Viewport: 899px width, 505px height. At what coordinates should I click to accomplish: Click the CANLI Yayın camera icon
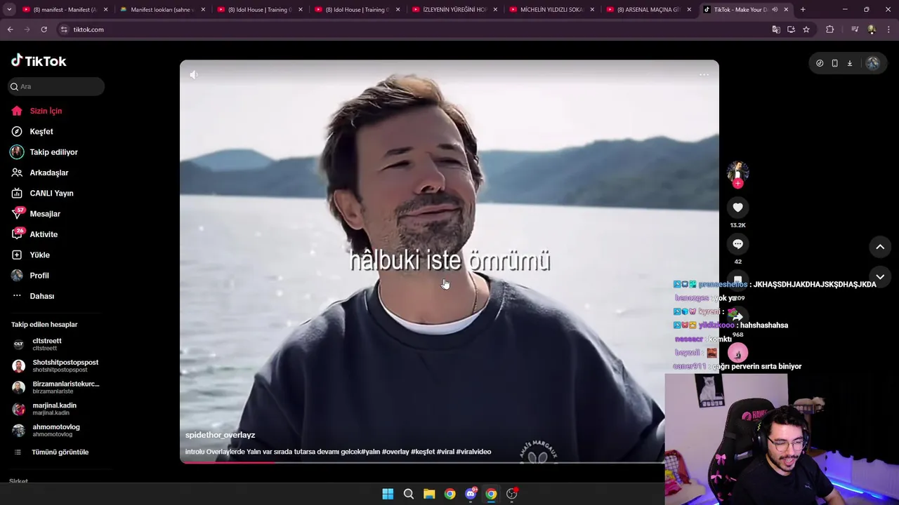pos(17,193)
